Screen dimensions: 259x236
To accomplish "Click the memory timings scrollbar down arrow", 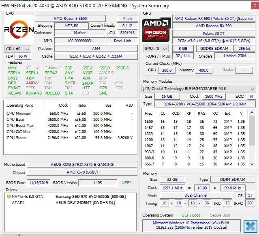I will (252, 164).
